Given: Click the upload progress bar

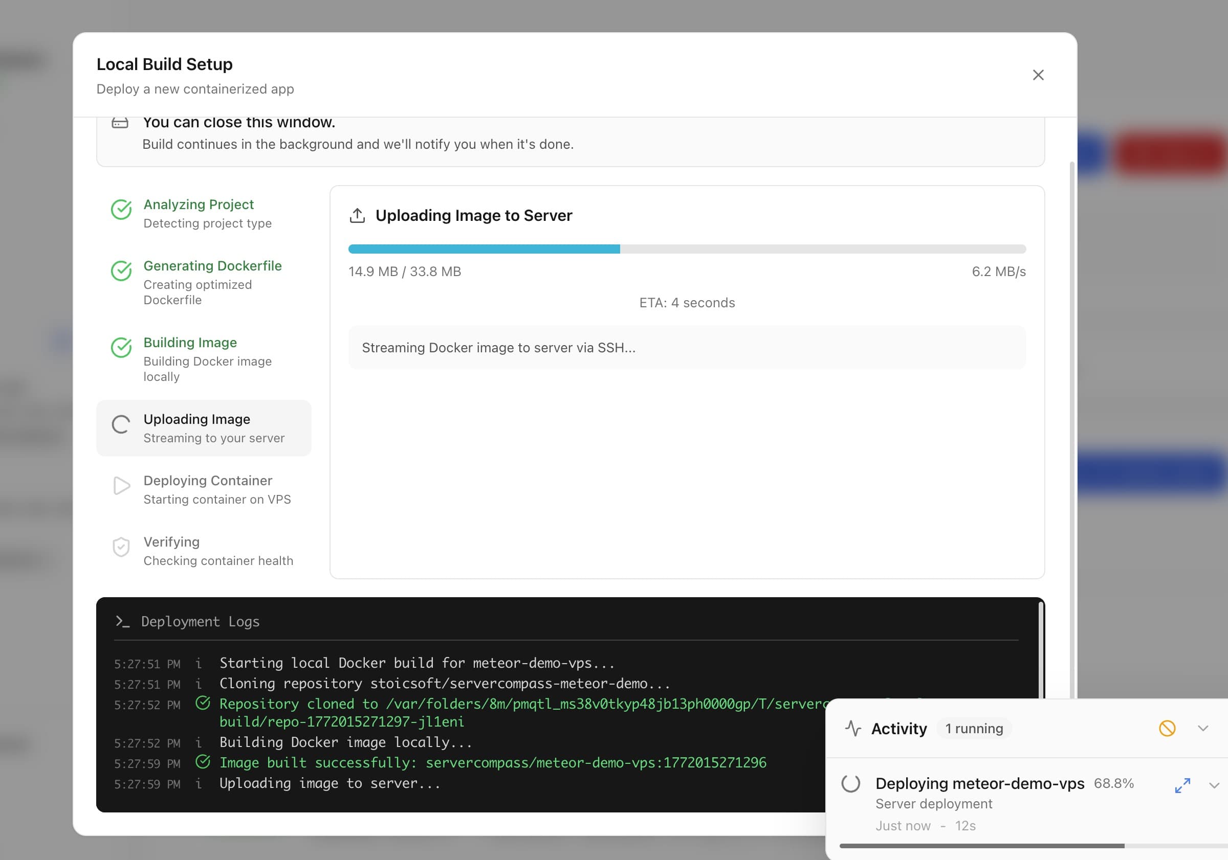Looking at the screenshot, I should 687,248.
